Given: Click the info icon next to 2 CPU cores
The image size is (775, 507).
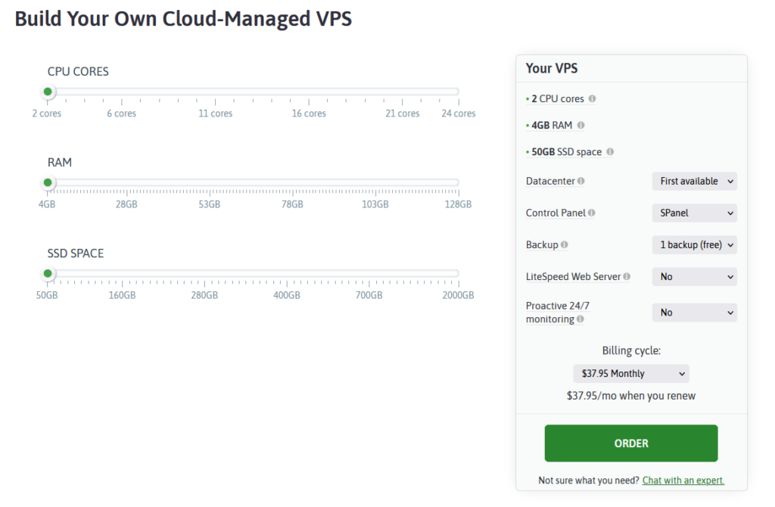Looking at the screenshot, I should (x=592, y=98).
